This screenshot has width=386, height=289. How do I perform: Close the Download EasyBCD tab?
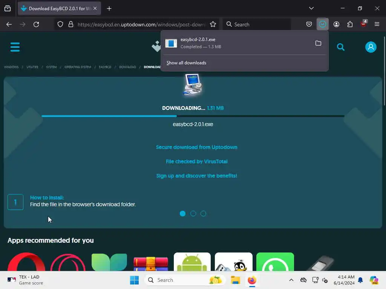pos(95,9)
